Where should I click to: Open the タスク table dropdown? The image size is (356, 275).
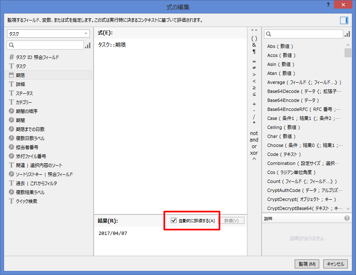tap(48, 34)
